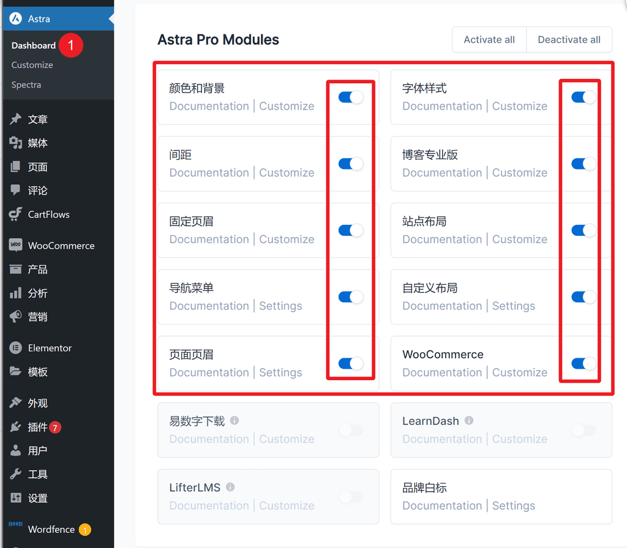This screenshot has height=548, width=627.
Task: Toggle the disabled LifterLMS switch
Action: [351, 497]
